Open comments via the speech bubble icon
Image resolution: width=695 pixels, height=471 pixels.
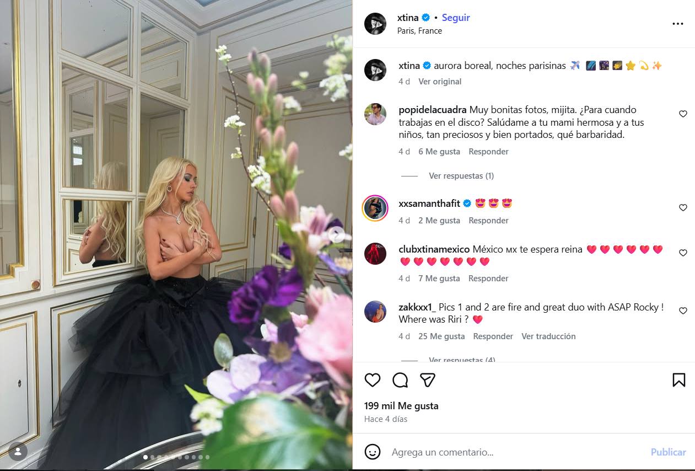coord(400,380)
